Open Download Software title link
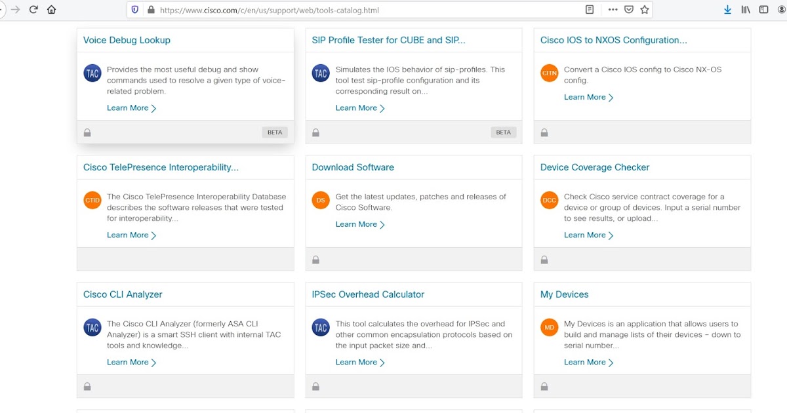 click(x=353, y=167)
